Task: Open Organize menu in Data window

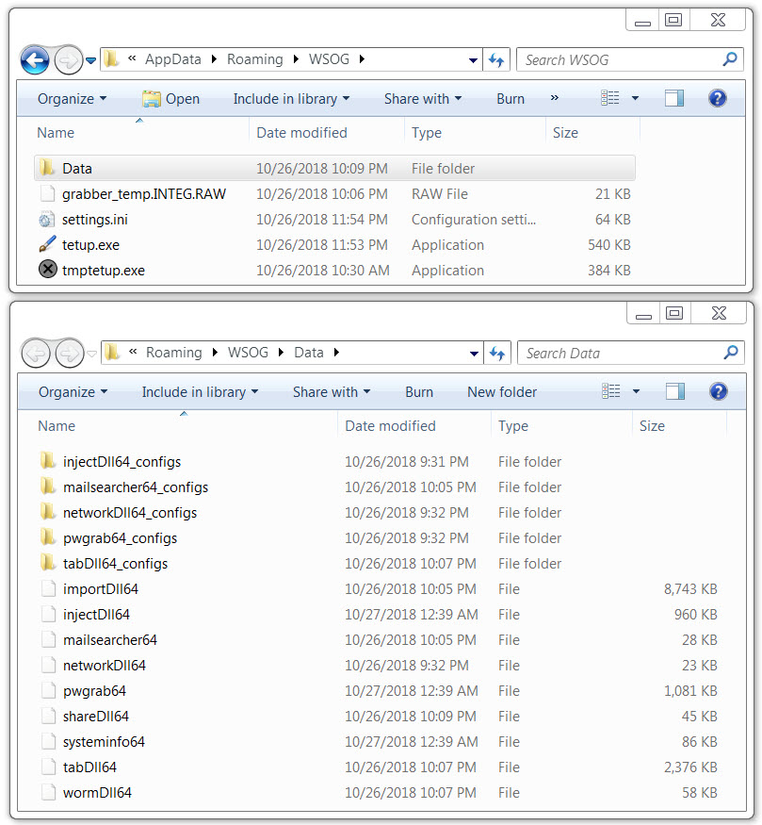Action: click(73, 392)
